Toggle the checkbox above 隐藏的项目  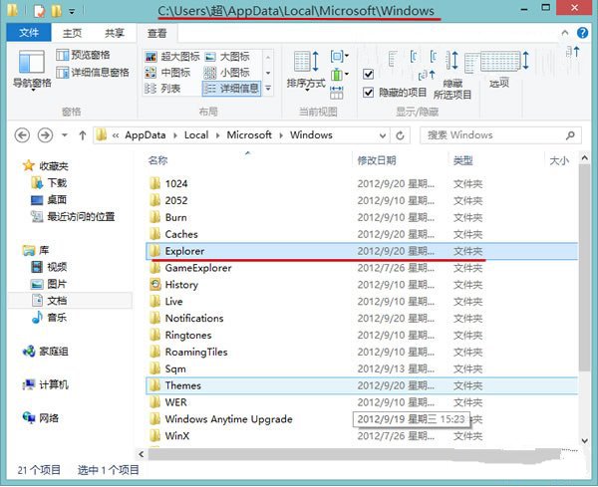coord(369,74)
